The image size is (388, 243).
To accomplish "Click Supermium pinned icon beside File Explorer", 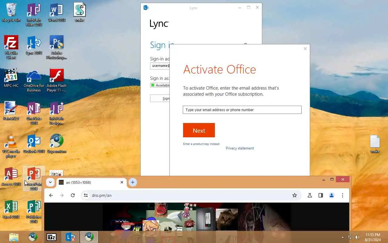I will point(33,237).
